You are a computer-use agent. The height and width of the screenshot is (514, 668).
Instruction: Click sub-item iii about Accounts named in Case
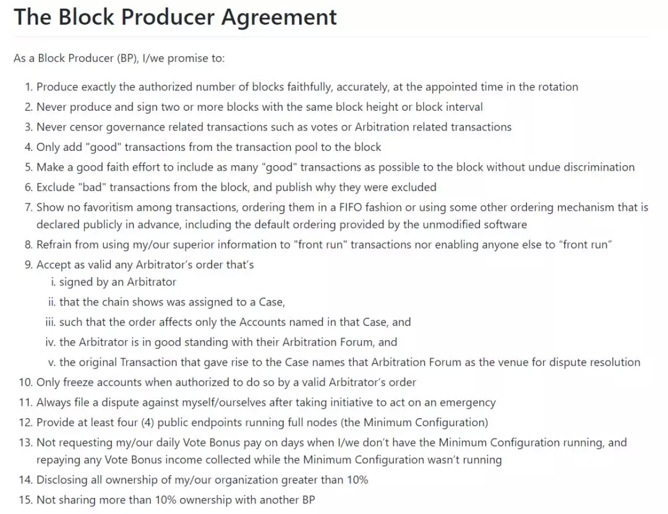[x=235, y=322]
